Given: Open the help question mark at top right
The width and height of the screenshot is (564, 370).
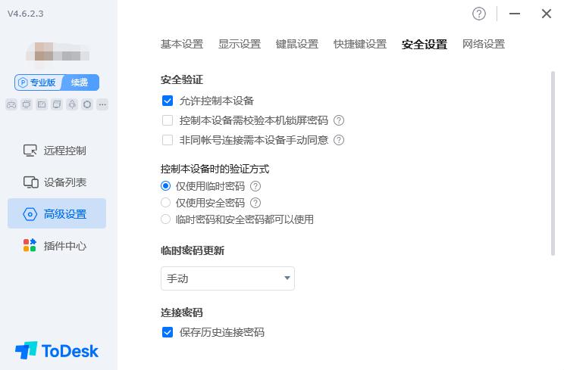Looking at the screenshot, I should click(x=479, y=14).
